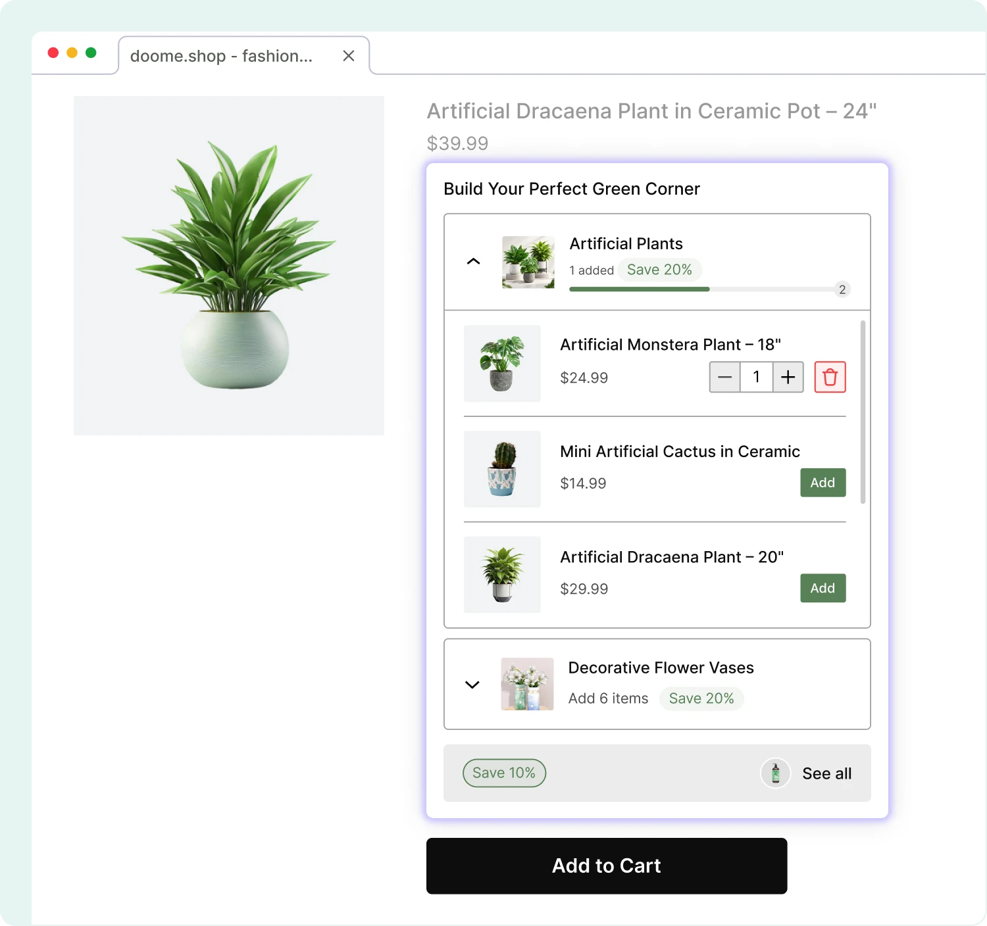Click the 1 added status text
The image size is (987, 926).
tap(592, 270)
